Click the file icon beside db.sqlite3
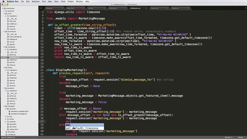Image resolution: width=247 pixels, height=139 pixels. pyautogui.click(x=7, y=132)
